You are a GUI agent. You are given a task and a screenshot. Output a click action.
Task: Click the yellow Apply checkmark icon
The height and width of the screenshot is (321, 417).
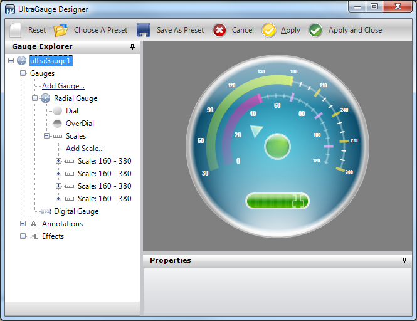point(269,30)
